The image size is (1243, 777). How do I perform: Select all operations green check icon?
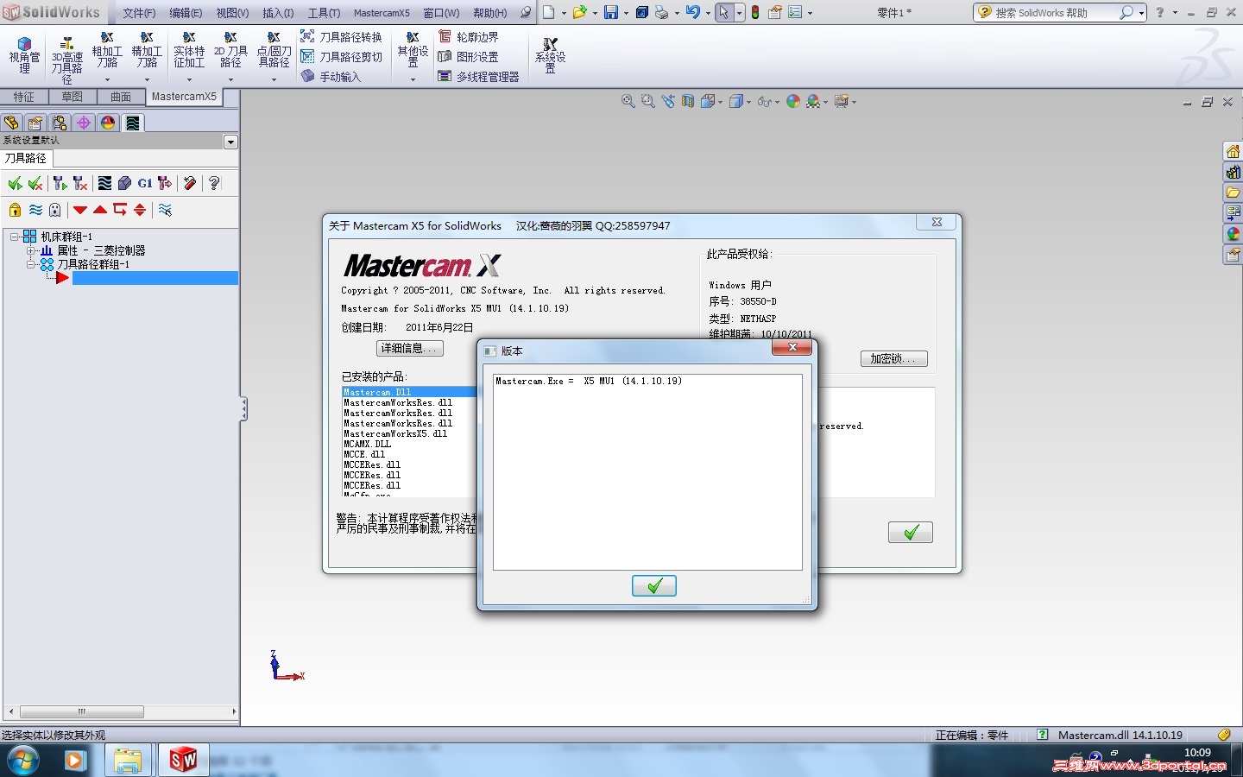[15, 183]
